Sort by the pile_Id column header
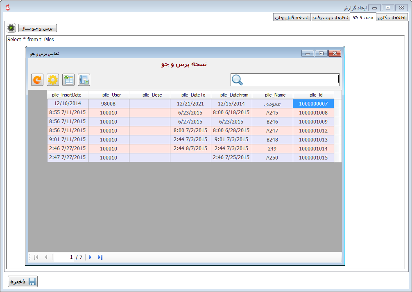412x292 pixels. point(313,95)
